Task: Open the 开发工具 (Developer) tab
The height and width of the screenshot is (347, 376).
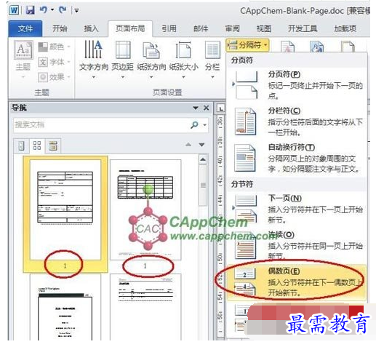Action: [303, 28]
